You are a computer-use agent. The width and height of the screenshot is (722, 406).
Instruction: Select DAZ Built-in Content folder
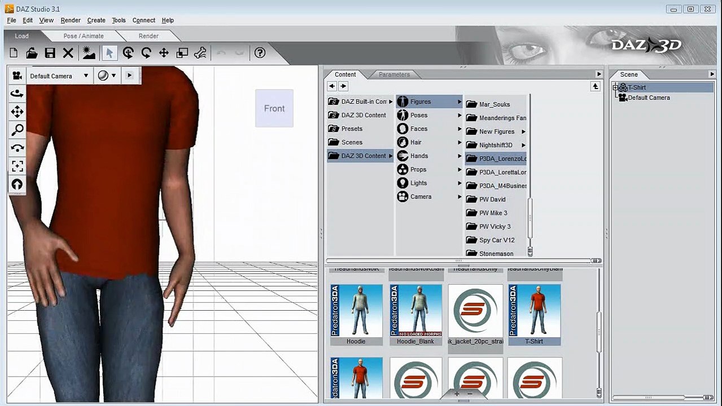(360, 101)
